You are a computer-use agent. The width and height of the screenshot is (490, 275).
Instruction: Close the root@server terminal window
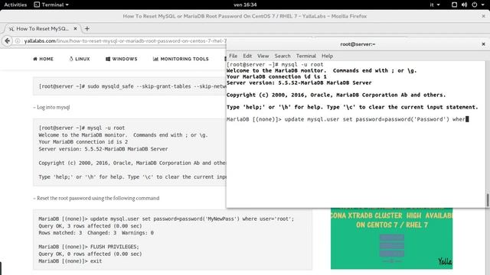pos(483,44)
